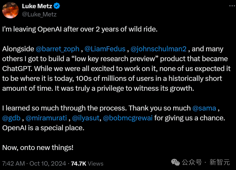Open the three-dot more options menu
This screenshot has width=236, height=170.
[232, 6]
